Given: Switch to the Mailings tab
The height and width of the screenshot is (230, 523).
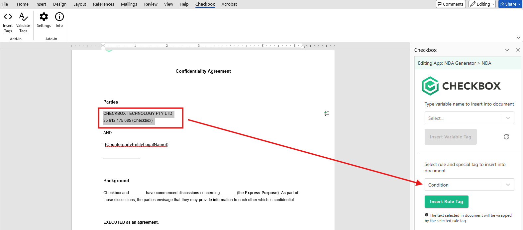Looking at the screenshot, I should pos(129,4).
